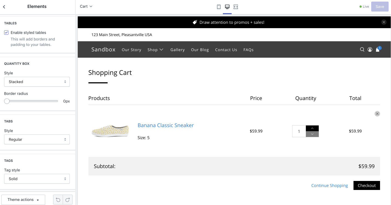Open the shopping bag cart icon
Screen dimensions: 391x205
click(x=378, y=49)
